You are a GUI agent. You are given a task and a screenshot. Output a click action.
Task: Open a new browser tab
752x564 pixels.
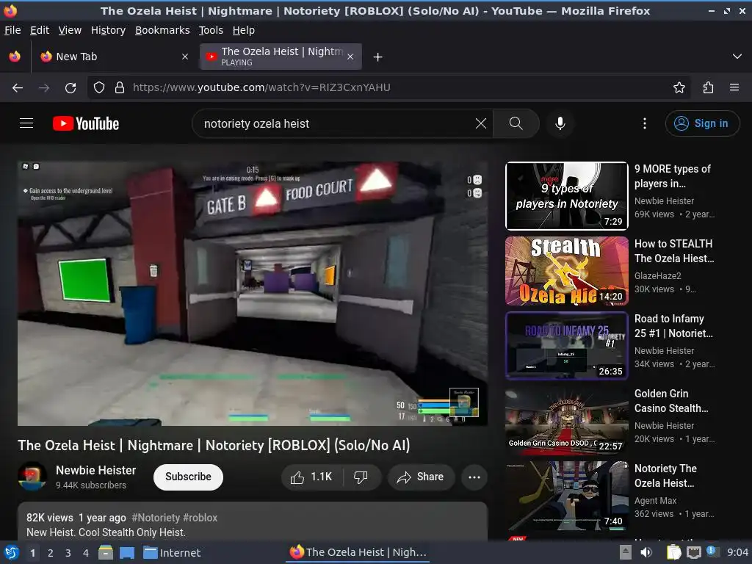tap(378, 57)
